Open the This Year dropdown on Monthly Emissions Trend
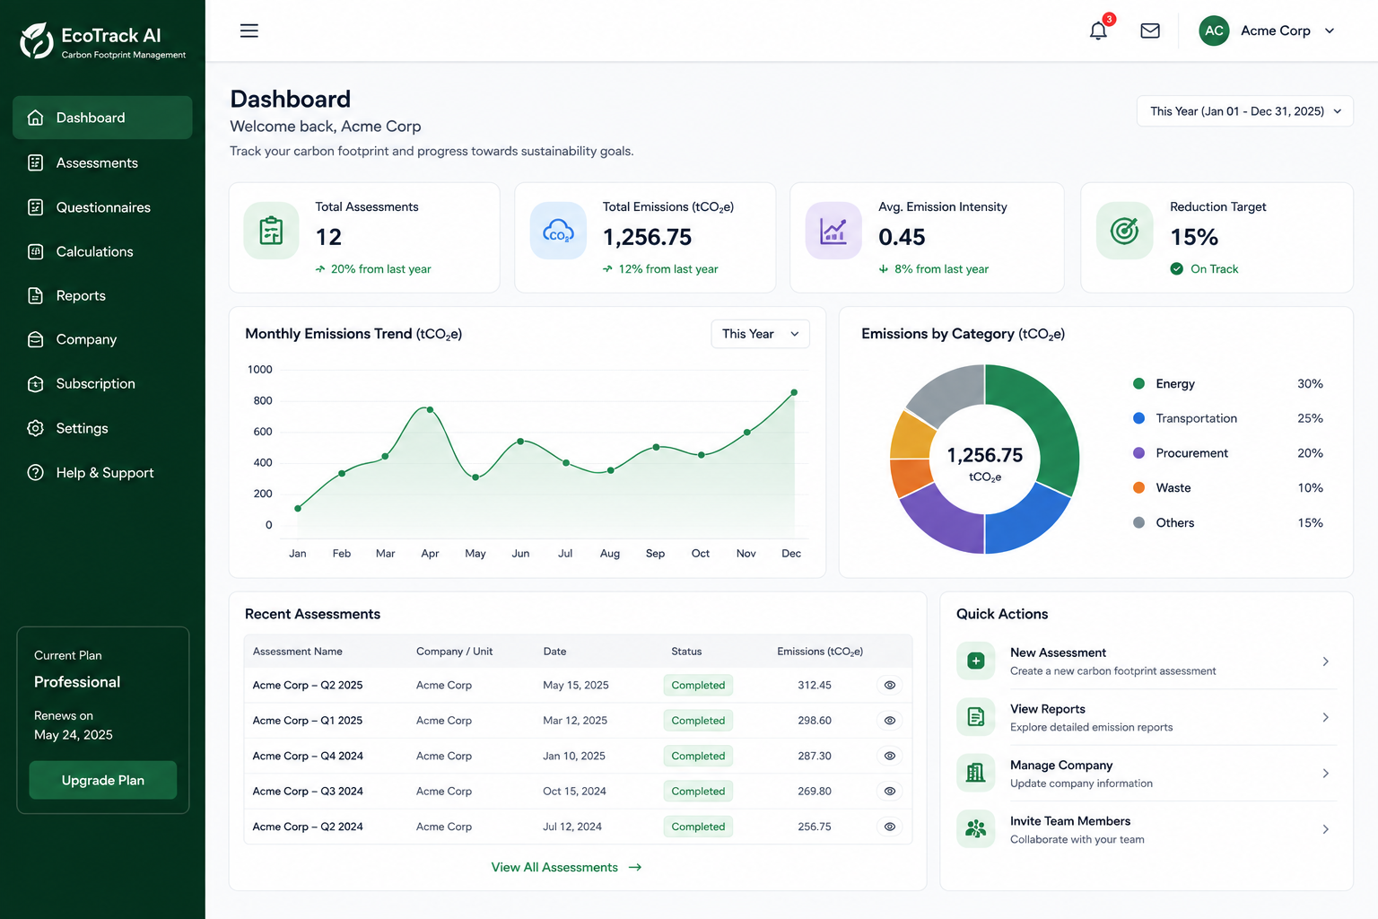Screen dimensions: 1378x919 [760, 334]
